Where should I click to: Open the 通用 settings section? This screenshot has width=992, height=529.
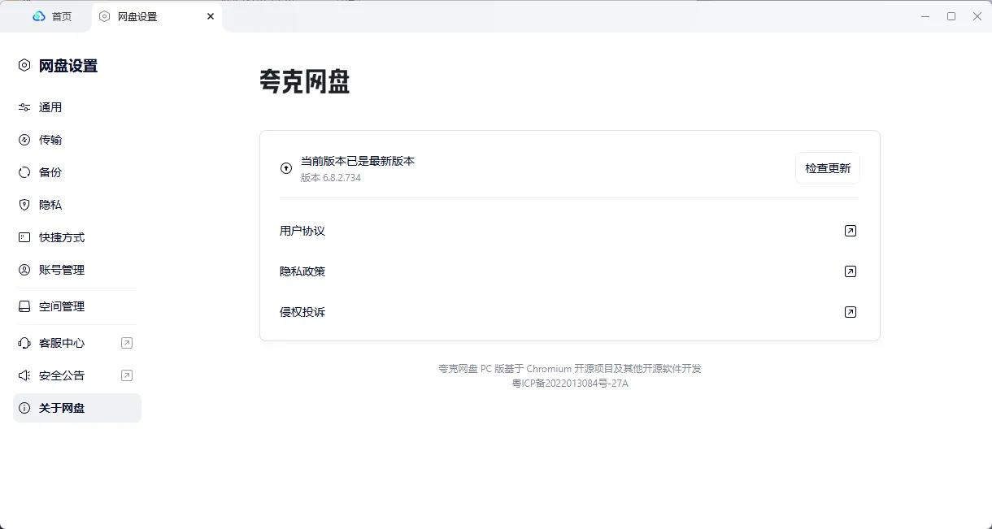(77, 107)
